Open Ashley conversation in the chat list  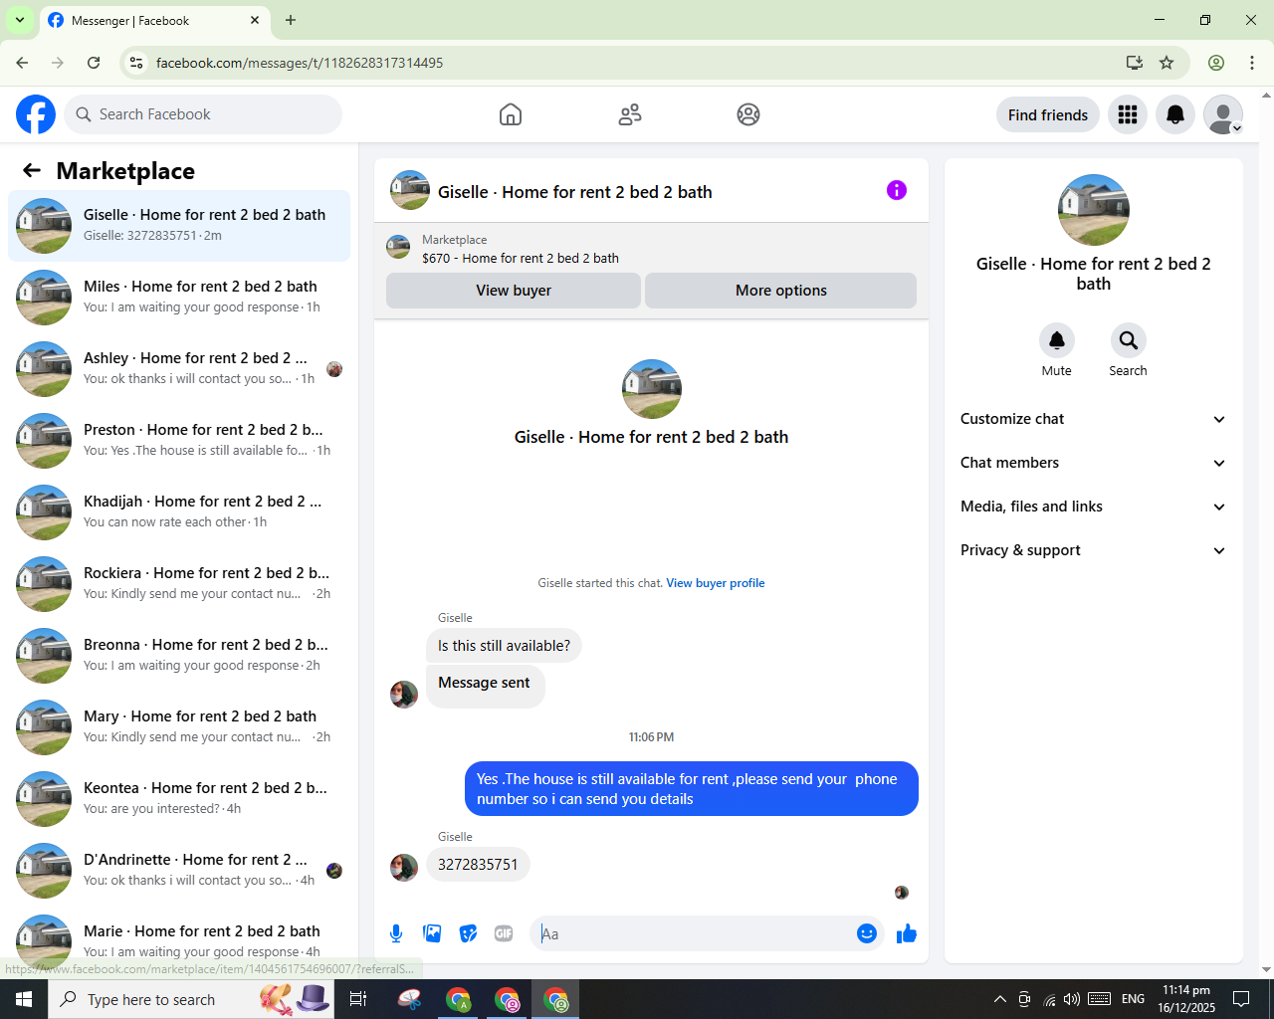click(179, 369)
